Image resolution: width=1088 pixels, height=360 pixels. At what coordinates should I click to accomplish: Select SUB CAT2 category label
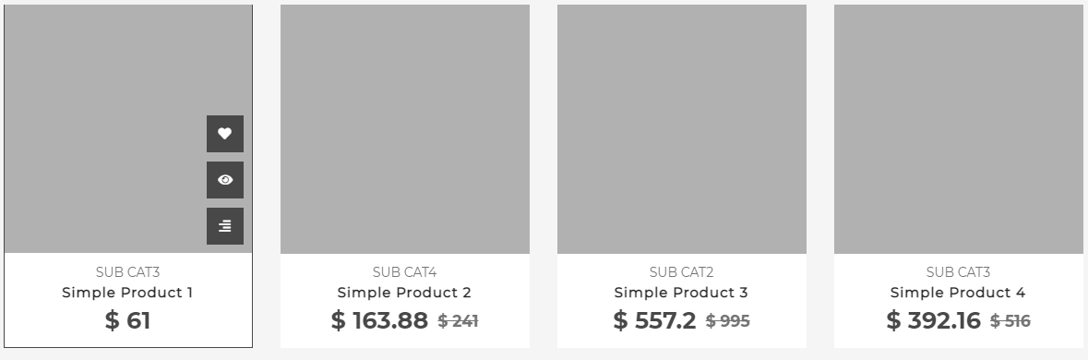(681, 272)
